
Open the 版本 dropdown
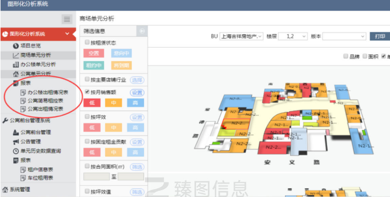344,37
